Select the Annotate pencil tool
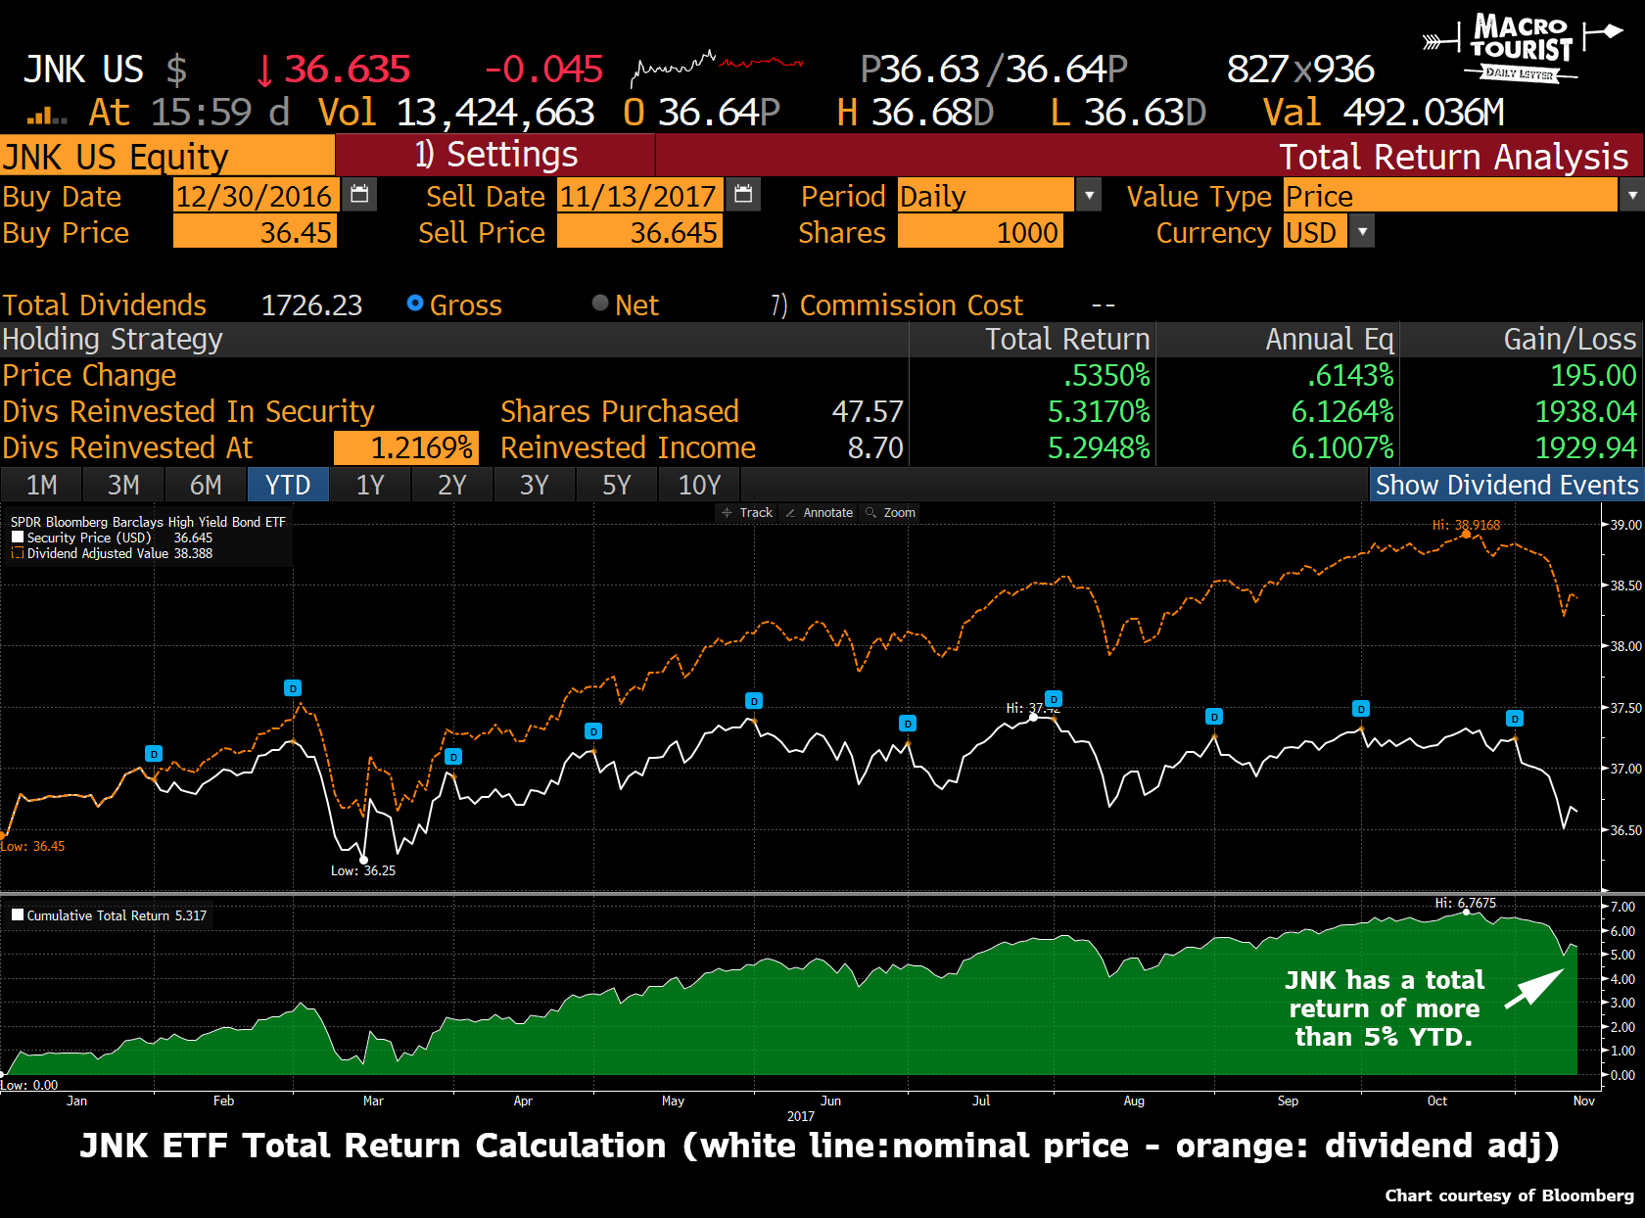 (x=820, y=512)
